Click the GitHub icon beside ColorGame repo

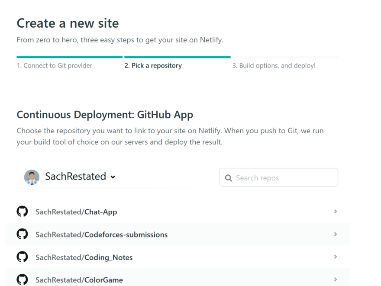click(x=22, y=280)
